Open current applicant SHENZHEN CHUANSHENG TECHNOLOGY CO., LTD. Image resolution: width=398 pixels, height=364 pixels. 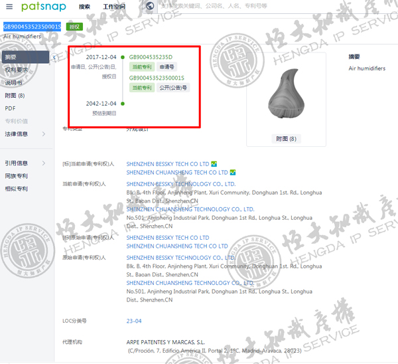tap(190, 209)
